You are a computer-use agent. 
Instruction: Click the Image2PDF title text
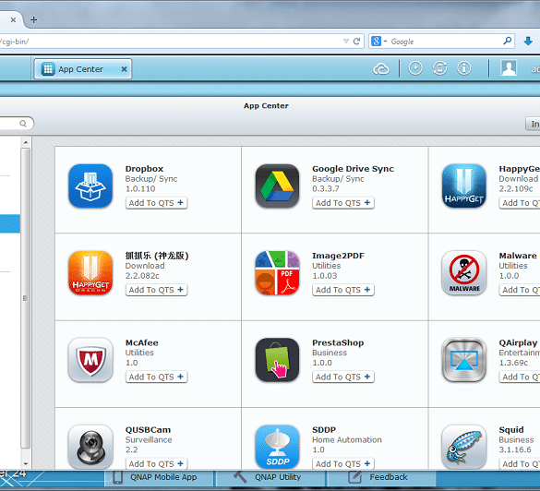tap(338, 256)
